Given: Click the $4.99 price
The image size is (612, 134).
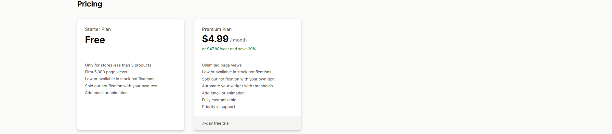Looking at the screenshot, I should click(x=215, y=39).
